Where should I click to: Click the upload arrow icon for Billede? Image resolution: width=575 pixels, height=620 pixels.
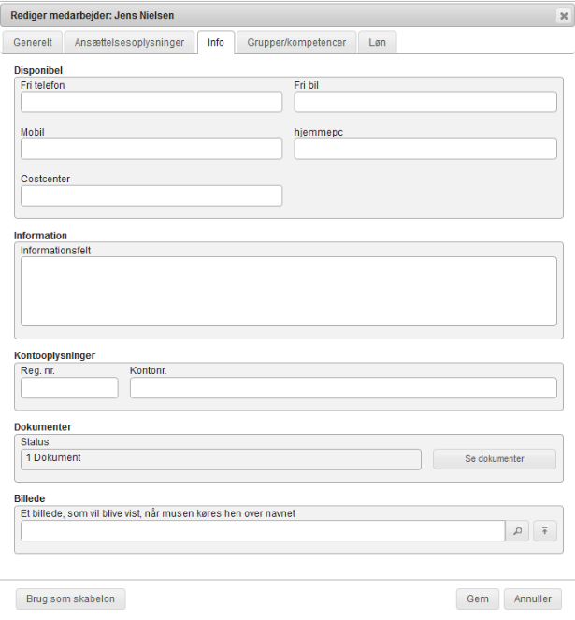tap(545, 531)
